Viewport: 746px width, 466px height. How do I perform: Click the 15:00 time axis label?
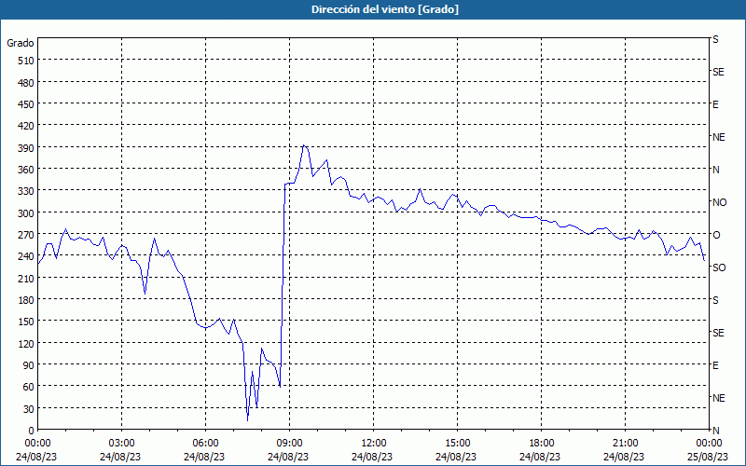pyautogui.click(x=457, y=444)
